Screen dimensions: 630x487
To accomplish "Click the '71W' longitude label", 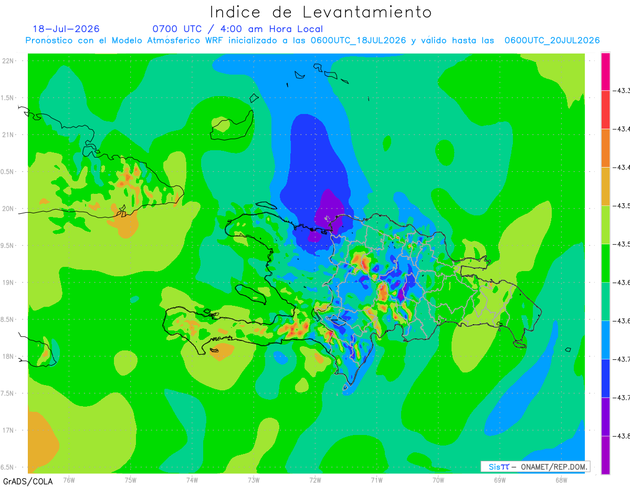I will coord(376,480).
